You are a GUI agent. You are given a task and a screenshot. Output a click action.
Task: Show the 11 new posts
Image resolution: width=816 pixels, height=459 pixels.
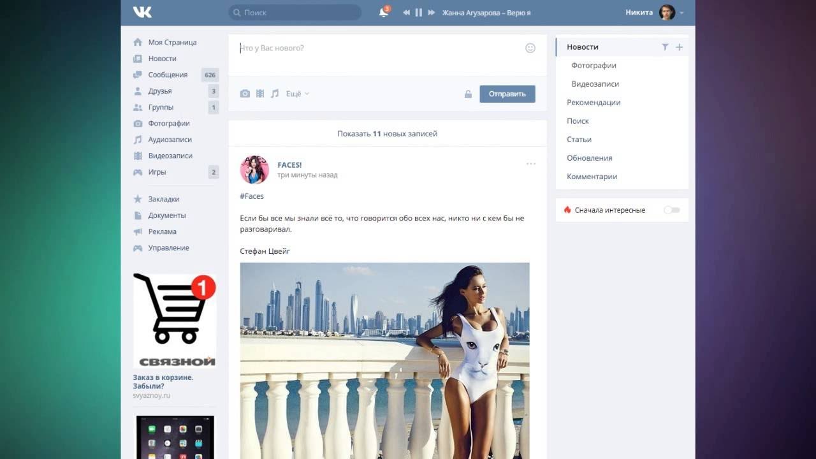(387, 134)
